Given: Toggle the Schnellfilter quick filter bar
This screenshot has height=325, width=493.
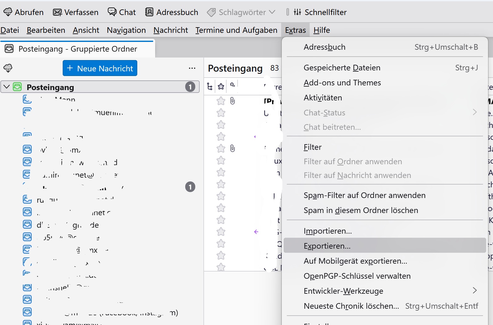Looking at the screenshot, I should (x=320, y=12).
